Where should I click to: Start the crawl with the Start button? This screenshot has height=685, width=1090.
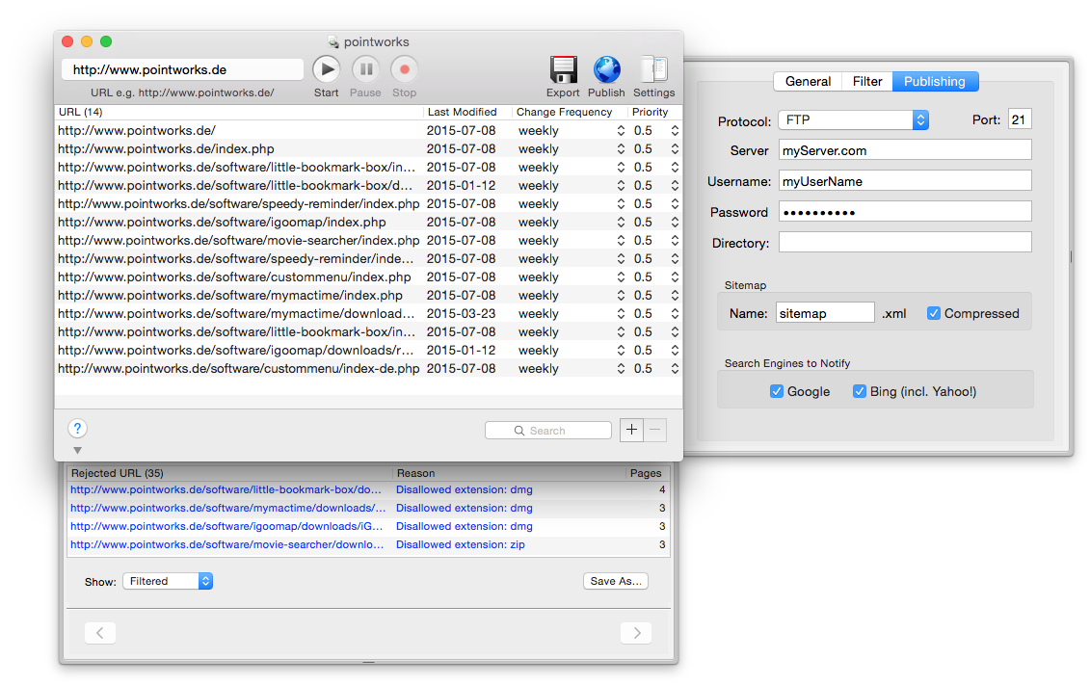(326, 69)
